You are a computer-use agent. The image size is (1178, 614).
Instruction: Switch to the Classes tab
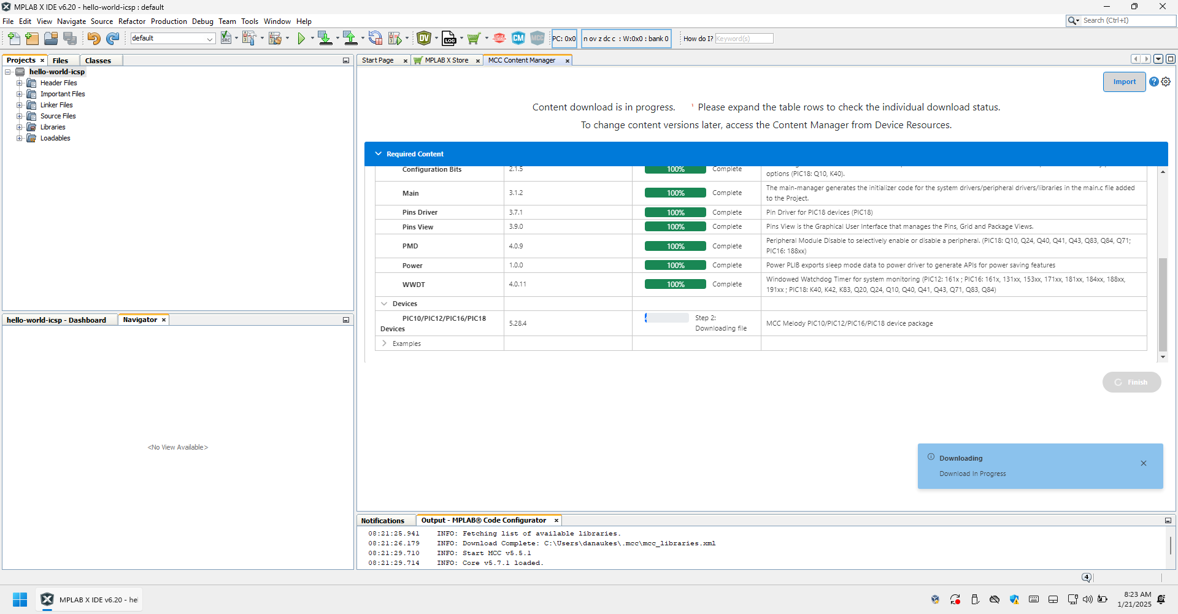(98, 60)
